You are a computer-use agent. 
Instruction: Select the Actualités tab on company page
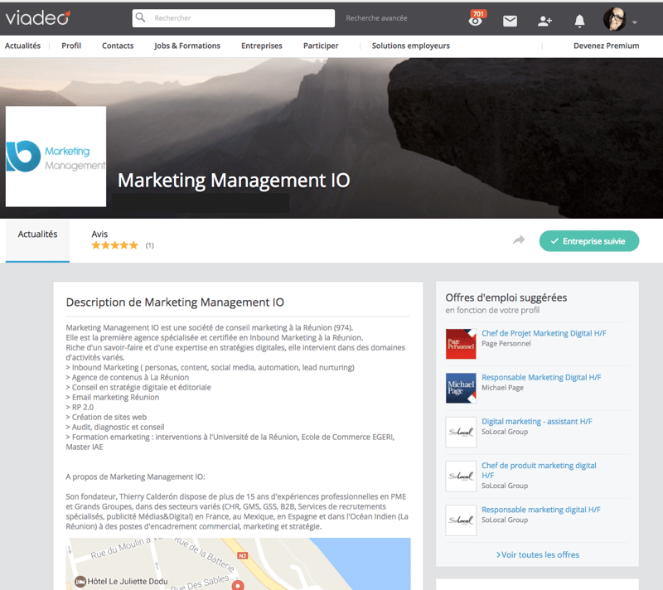37,240
